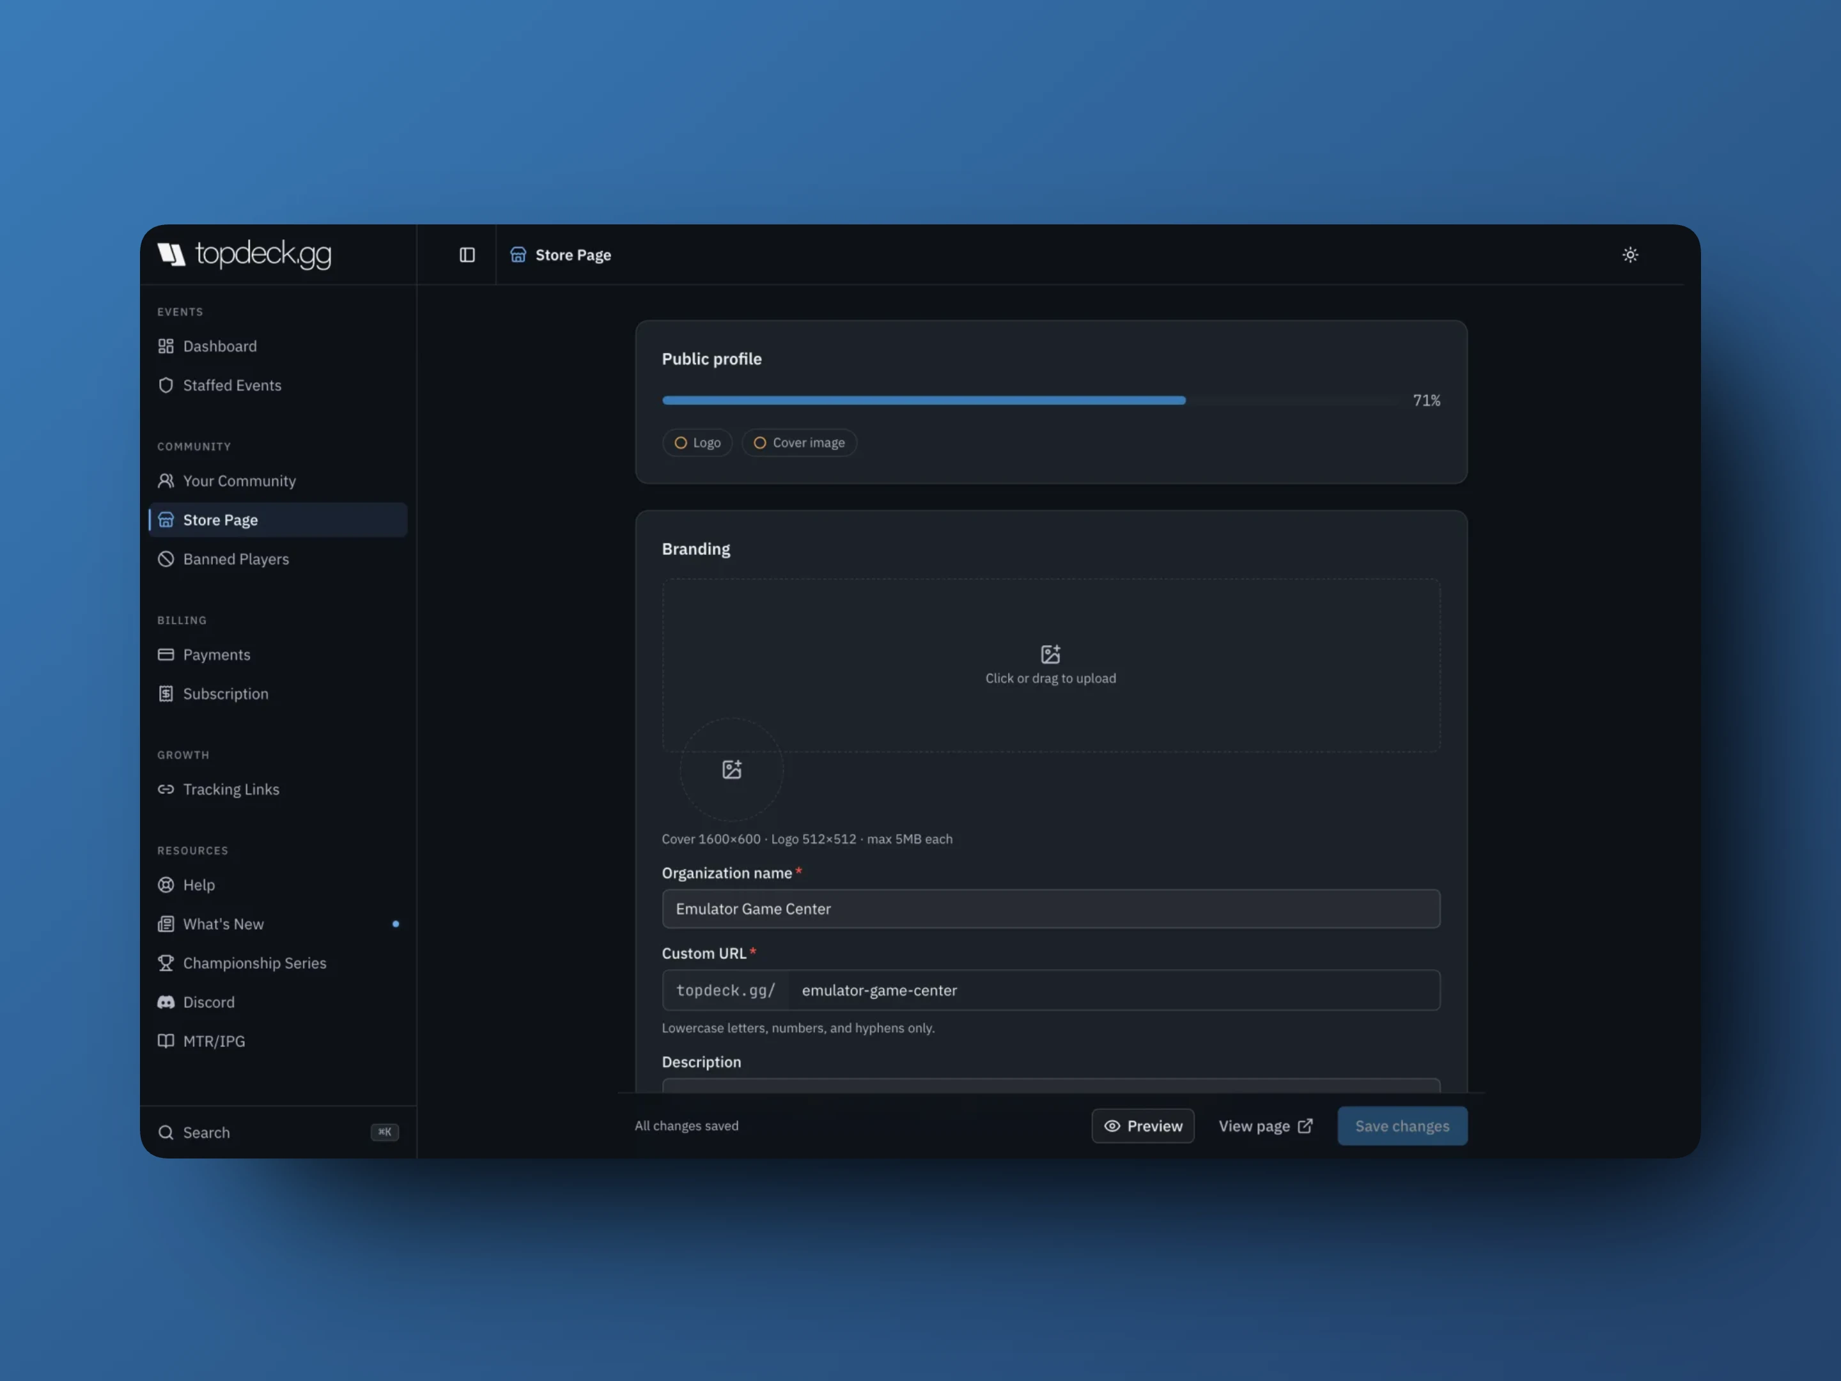The width and height of the screenshot is (1841, 1381).
Task: Click the Search magnifier icon
Action: coord(166,1133)
